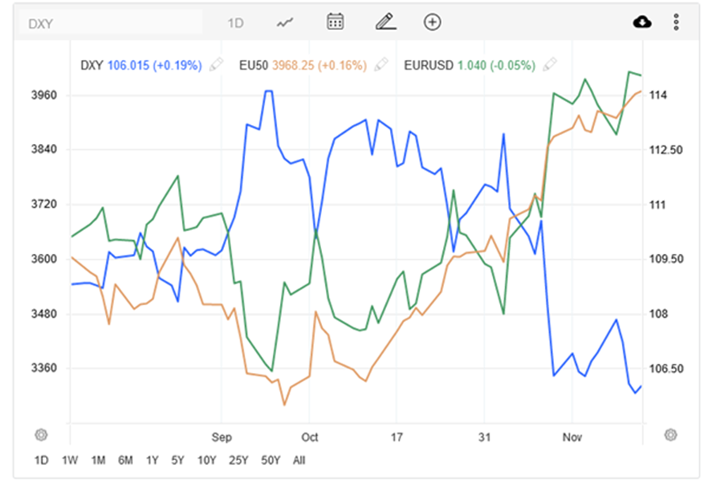Edit the EURUSD series pencil icon
Screen dimensions: 712x487
[549, 65]
